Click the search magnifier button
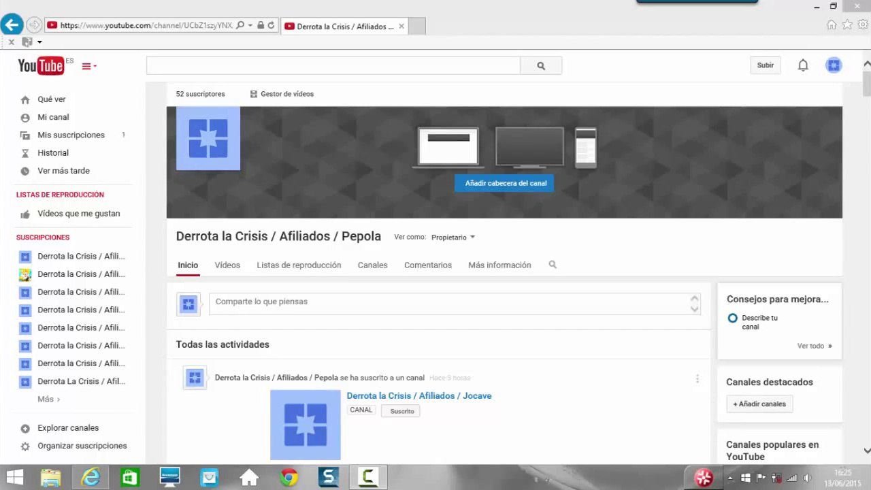Viewport: 871px width, 490px height. click(x=541, y=65)
